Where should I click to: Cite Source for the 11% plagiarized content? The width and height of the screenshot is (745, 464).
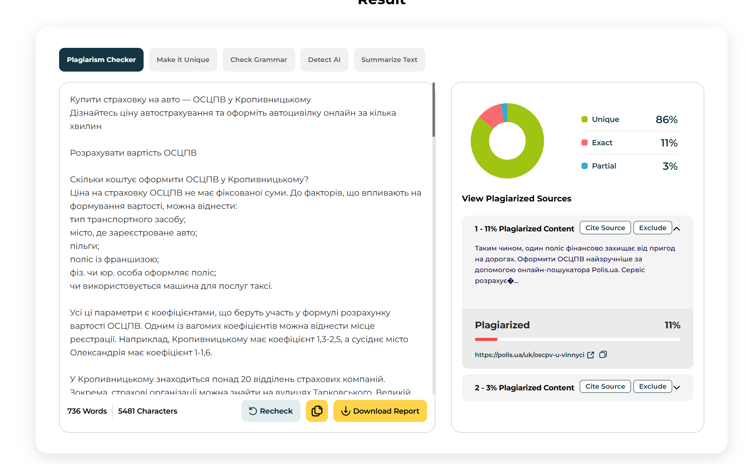pyautogui.click(x=605, y=228)
